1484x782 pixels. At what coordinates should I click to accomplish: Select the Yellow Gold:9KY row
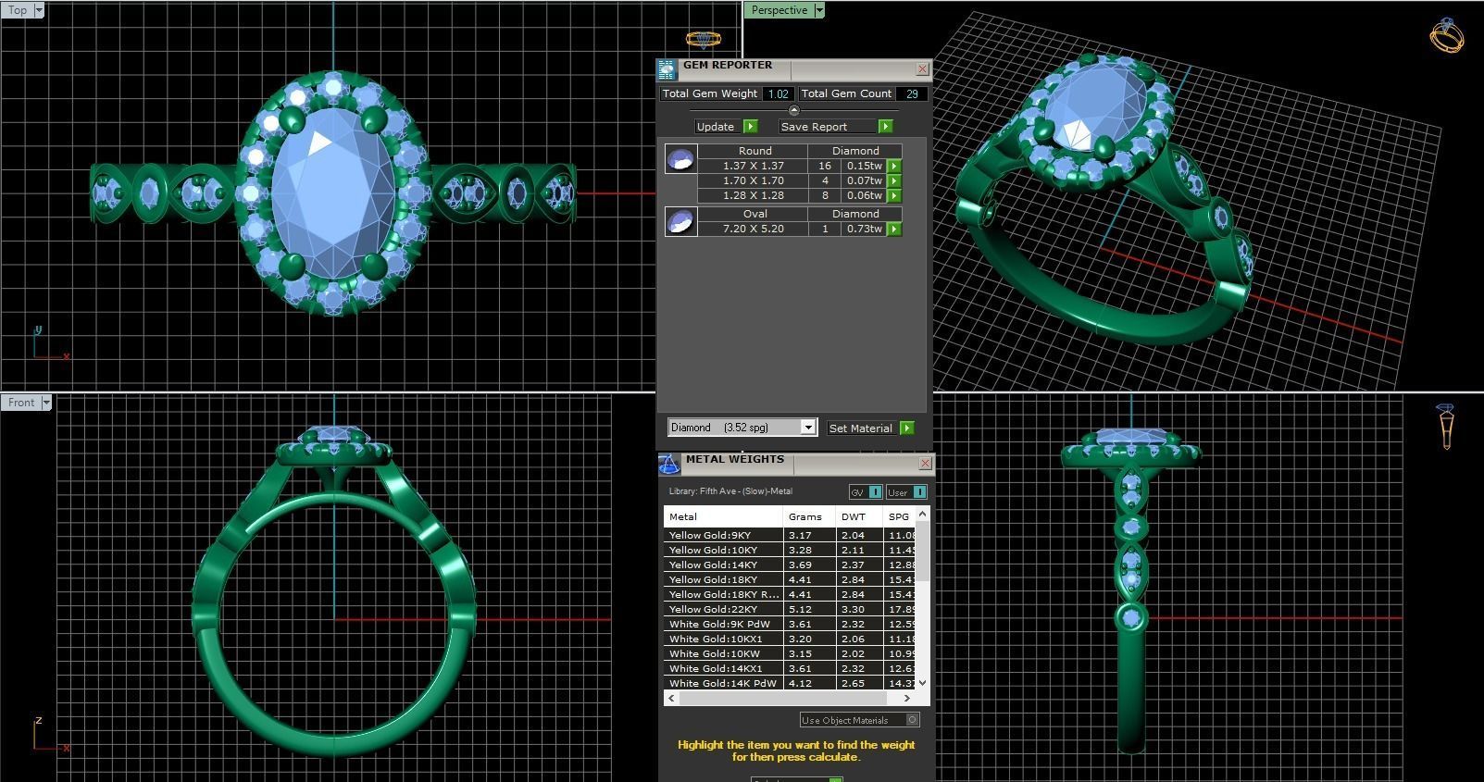coord(790,535)
